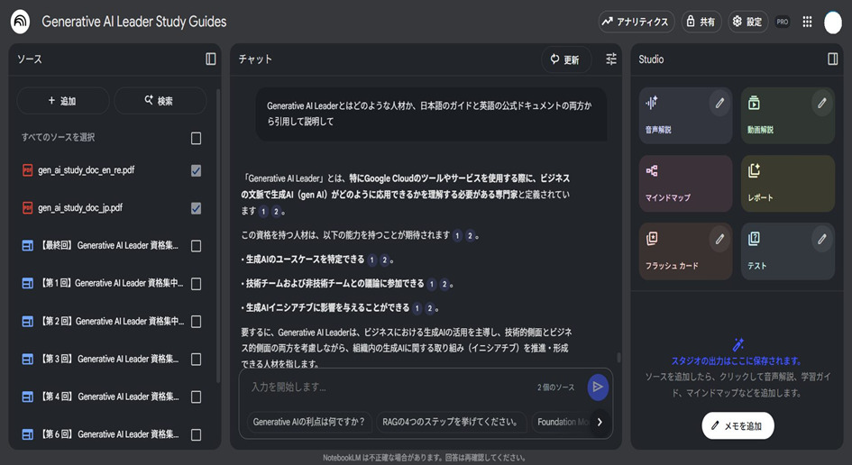The height and width of the screenshot is (465, 852).
Task: Click the 追加 button to add source
Action: coord(62,101)
